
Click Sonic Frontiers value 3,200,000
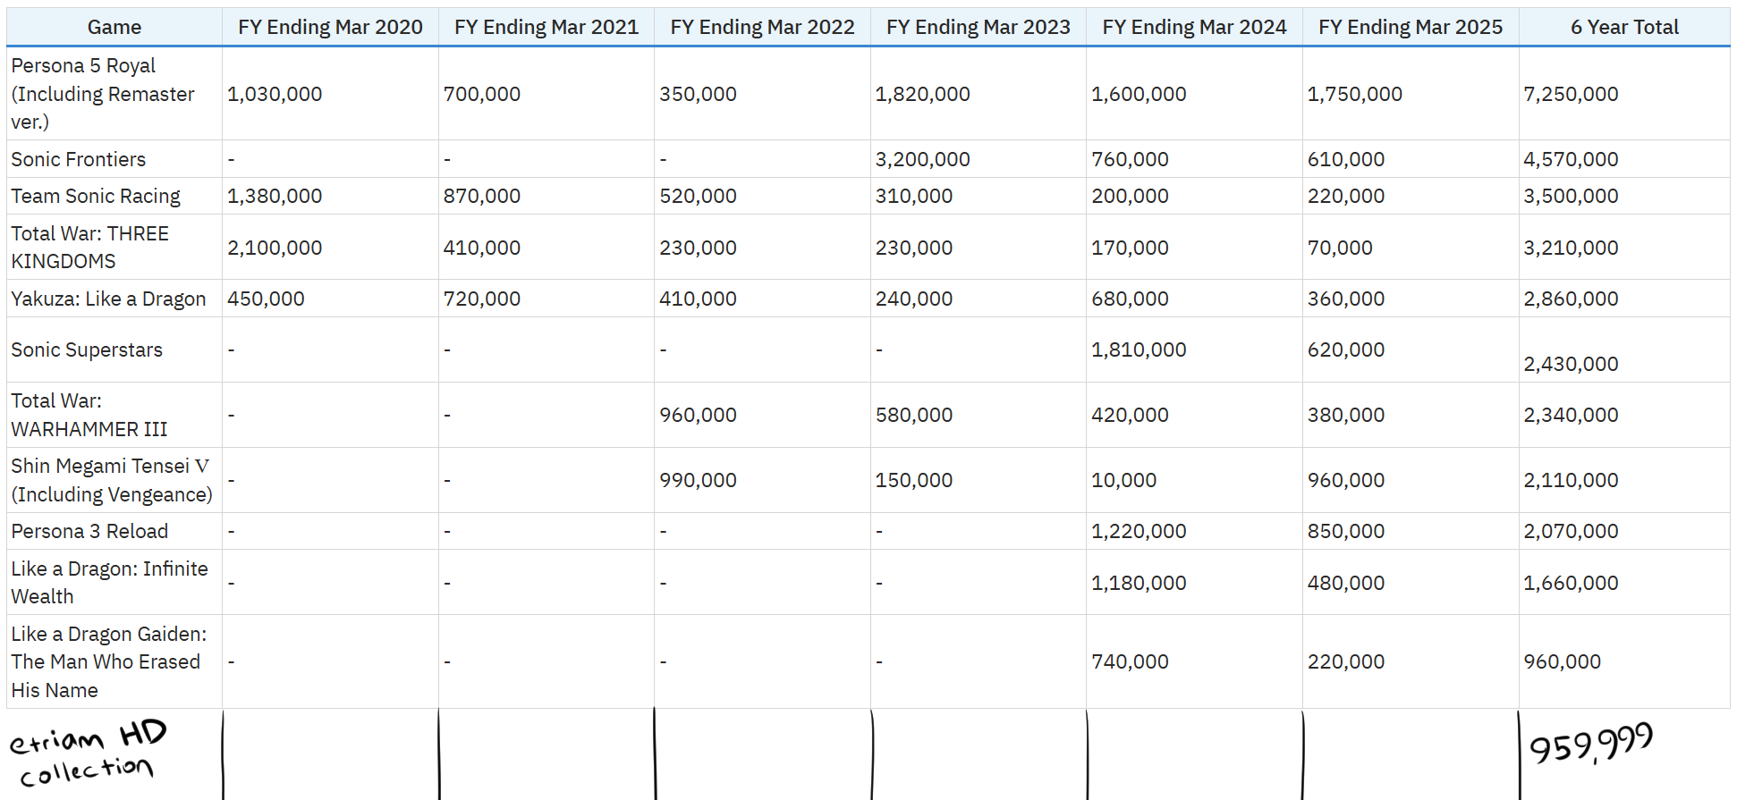(x=922, y=159)
